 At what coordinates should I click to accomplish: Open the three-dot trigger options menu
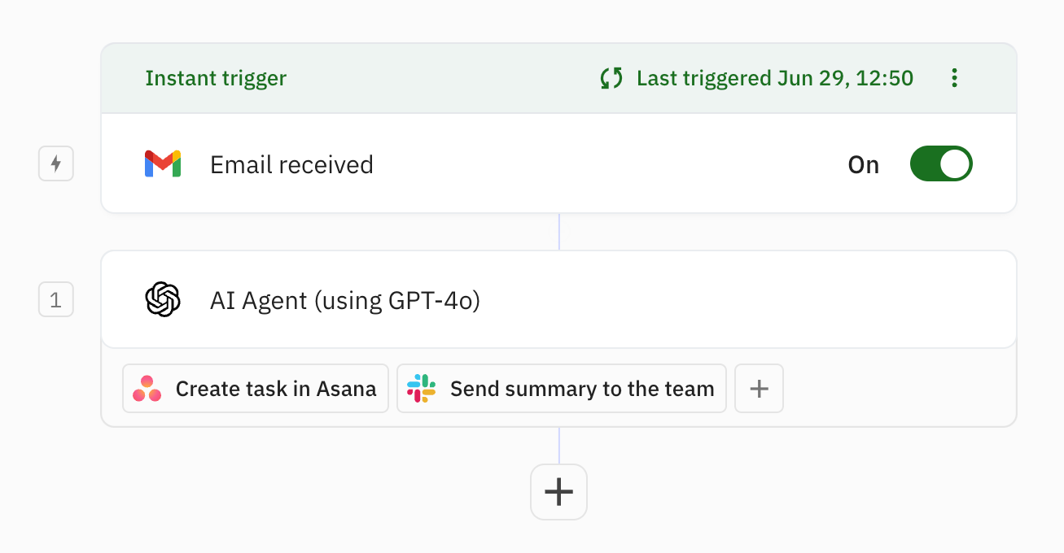pyautogui.click(x=954, y=78)
